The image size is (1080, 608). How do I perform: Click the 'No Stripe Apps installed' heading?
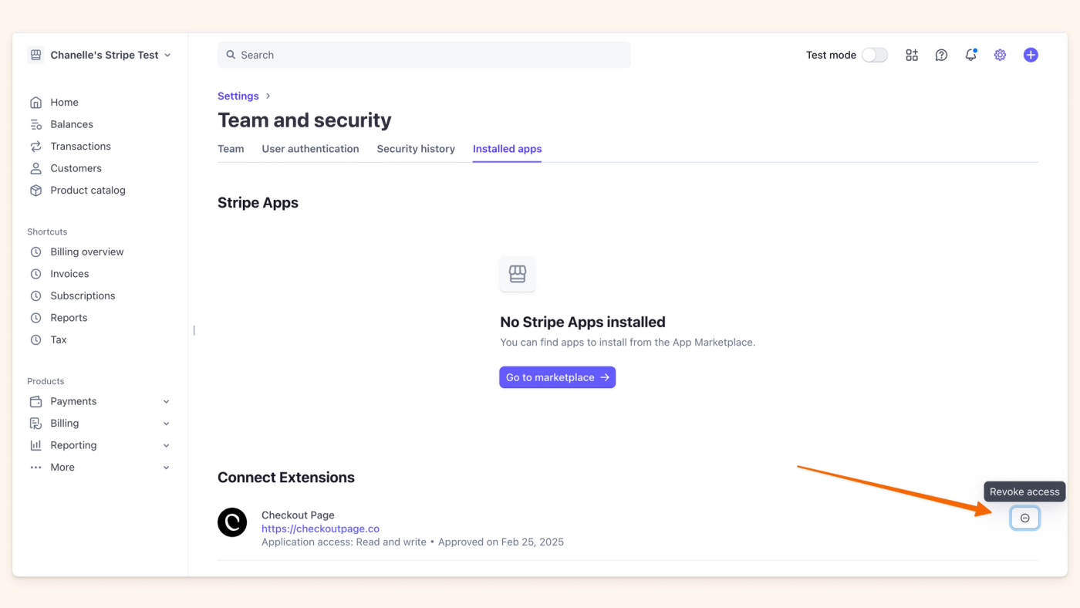pyautogui.click(x=582, y=323)
